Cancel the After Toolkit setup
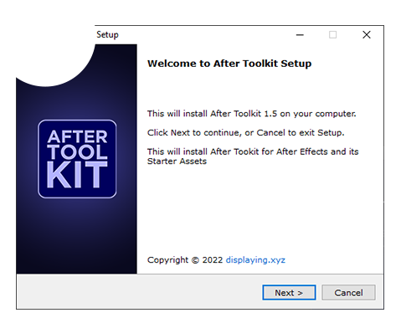The image size is (401, 323). [x=348, y=293]
